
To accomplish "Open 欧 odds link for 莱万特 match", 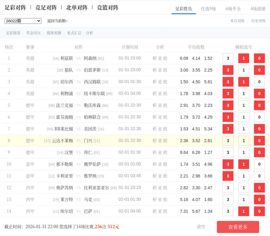I will (x=166, y=200).
